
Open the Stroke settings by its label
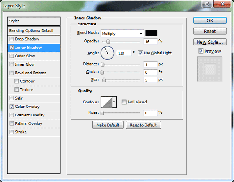21,132
